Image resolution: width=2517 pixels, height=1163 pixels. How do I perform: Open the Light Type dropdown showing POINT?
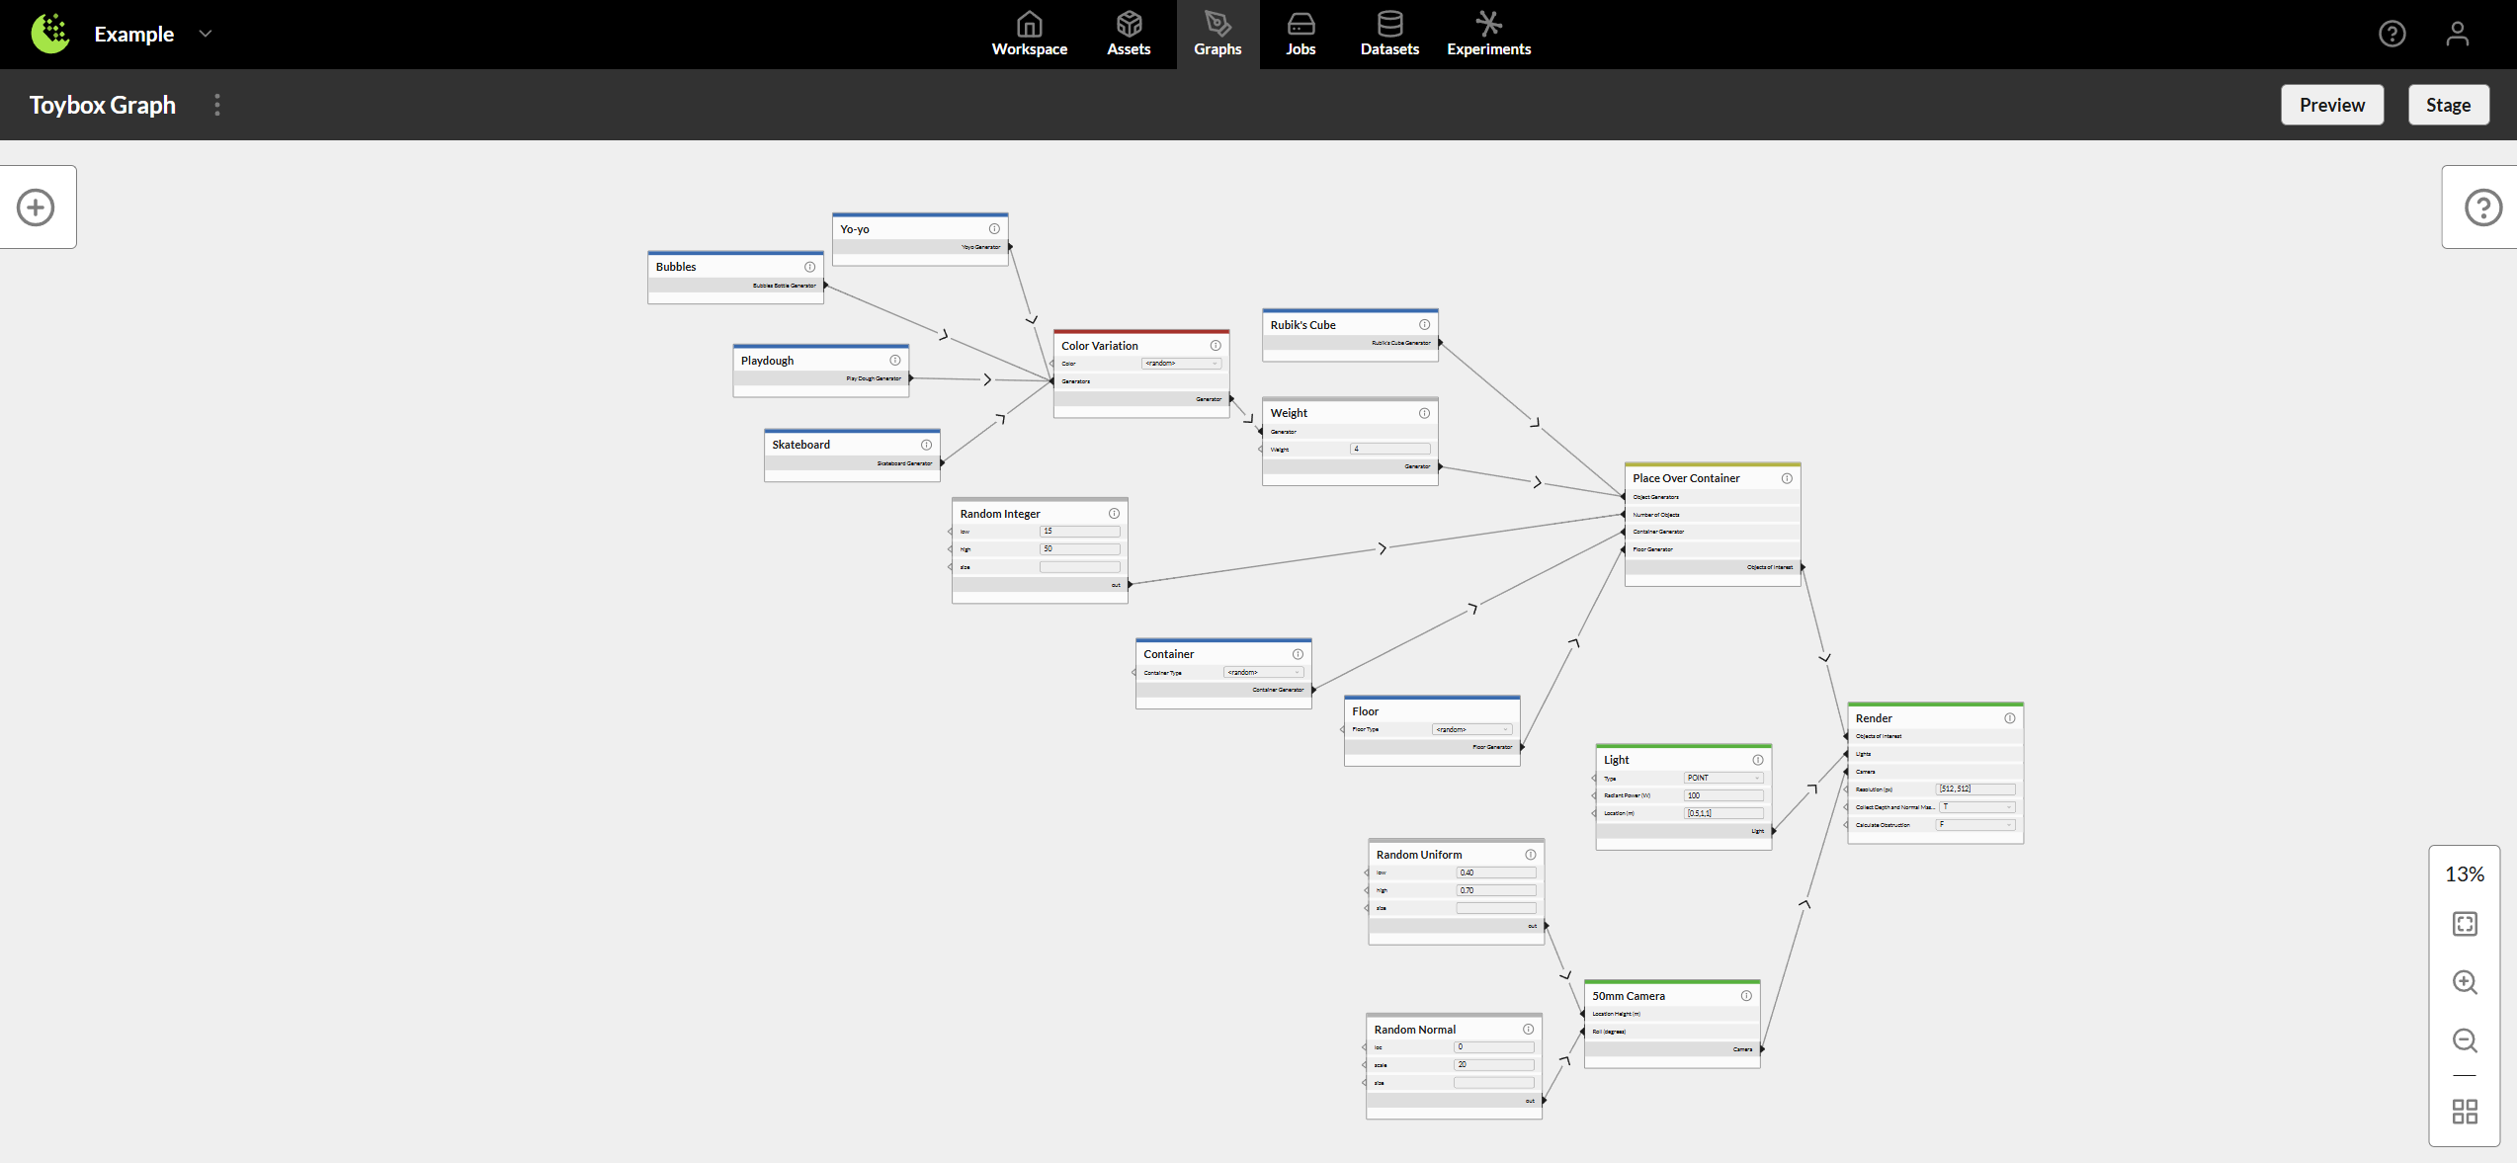click(x=1723, y=778)
